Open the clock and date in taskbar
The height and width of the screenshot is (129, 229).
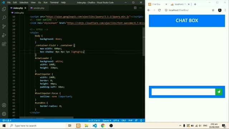214,126
